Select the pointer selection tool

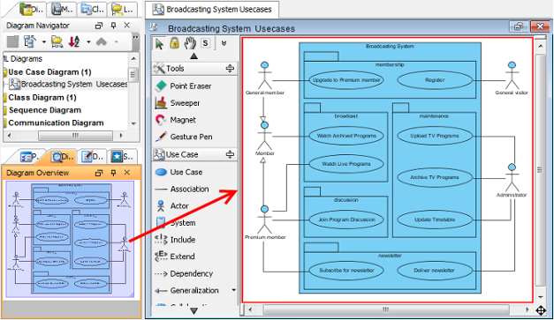click(x=159, y=44)
